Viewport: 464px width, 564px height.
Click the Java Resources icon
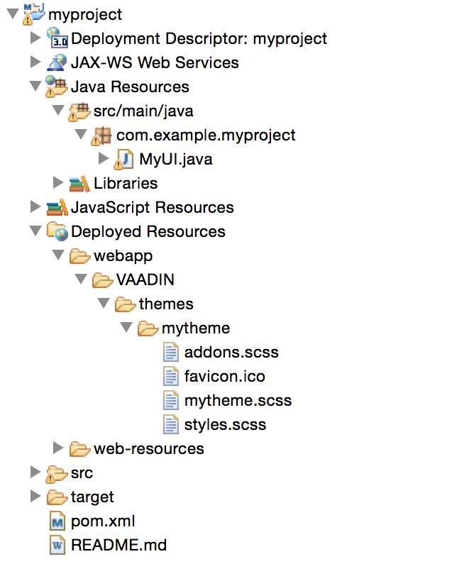(x=56, y=87)
